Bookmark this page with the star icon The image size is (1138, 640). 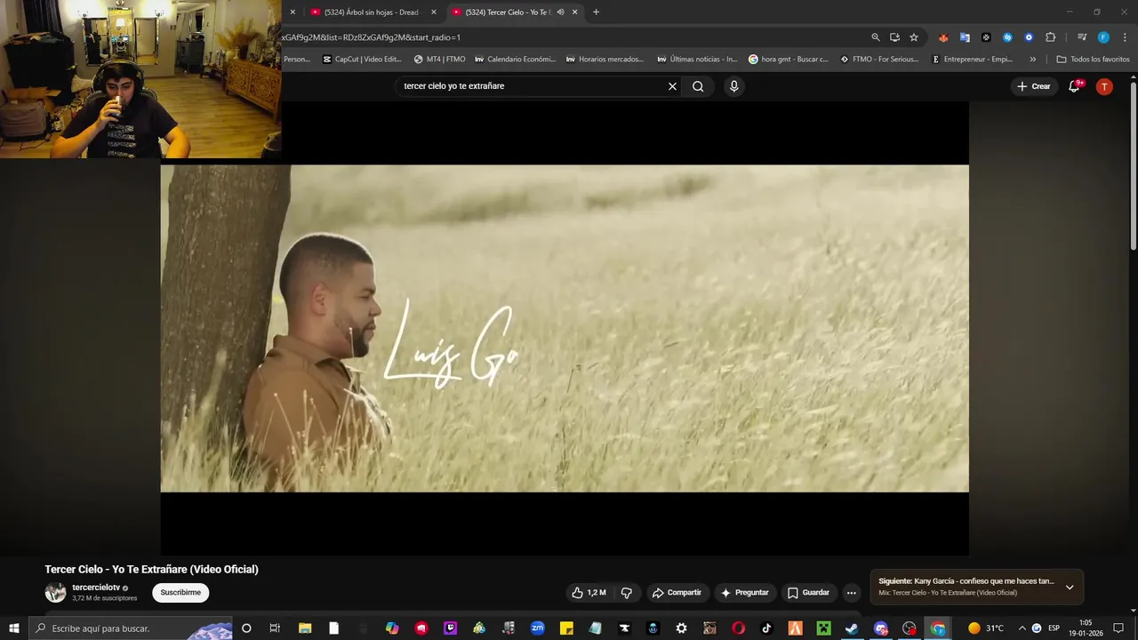click(x=914, y=37)
